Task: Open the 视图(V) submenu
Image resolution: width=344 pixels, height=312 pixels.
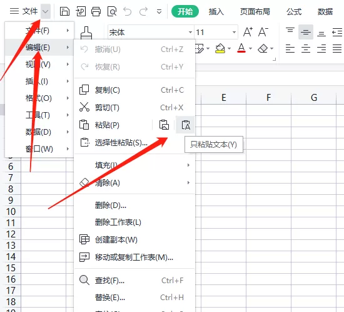Action: click(x=39, y=65)
